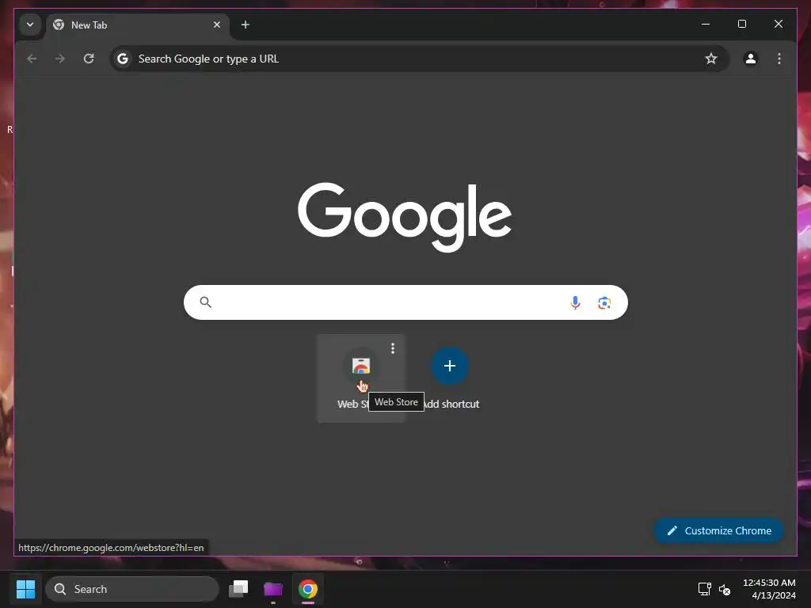Open the muted volume tray icon

[x=725, y=589]
